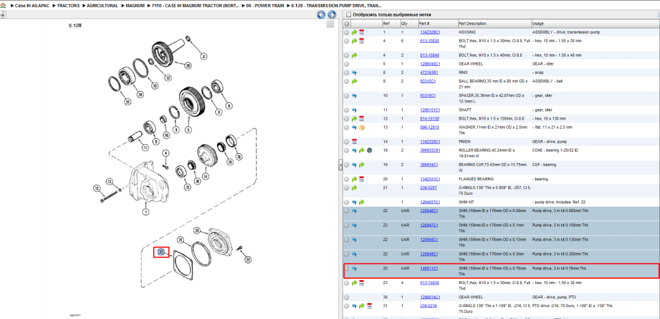
Task: Open part number link 93315C1
Action: pos(428,81)
